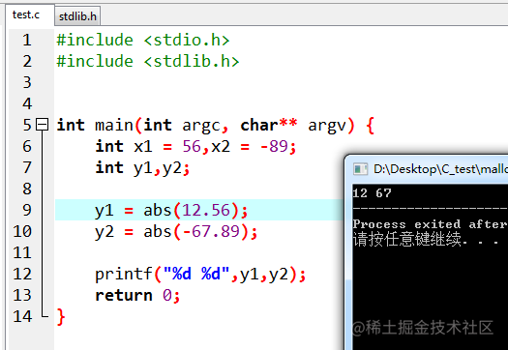Click return 0 statement
The height and width of the screenshot is (350, 508).
pyautogui.click(x=137, y=296)
